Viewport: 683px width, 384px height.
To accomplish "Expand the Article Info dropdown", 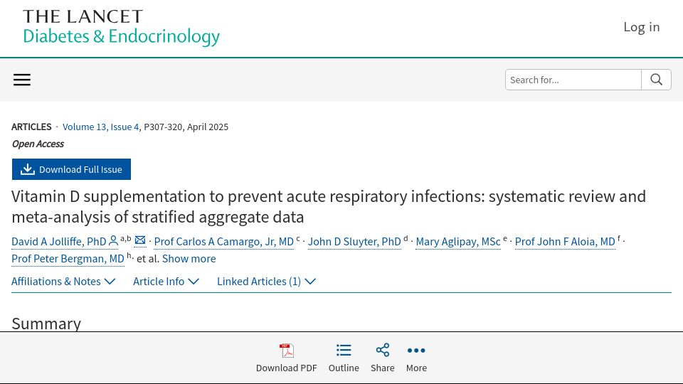I will tap(166, 282).
